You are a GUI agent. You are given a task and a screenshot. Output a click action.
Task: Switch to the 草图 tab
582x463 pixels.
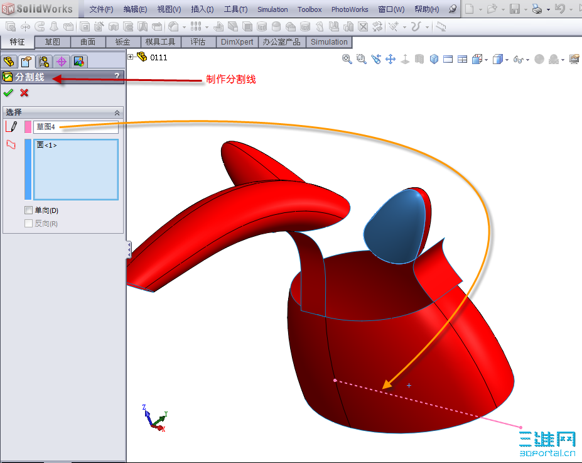[52, 42]
